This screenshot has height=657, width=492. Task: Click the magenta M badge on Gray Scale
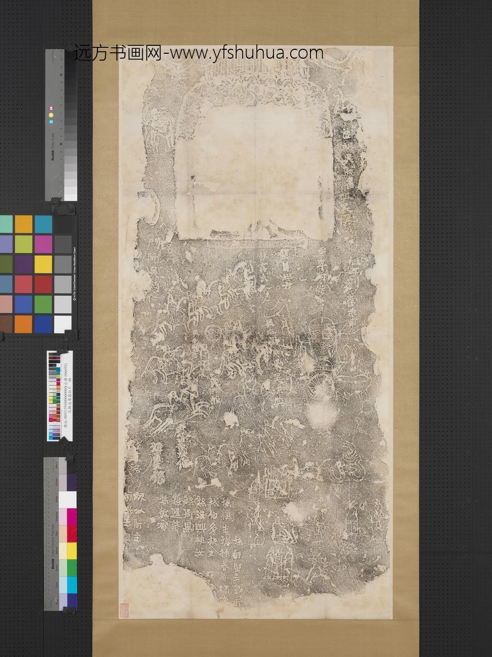50,107
